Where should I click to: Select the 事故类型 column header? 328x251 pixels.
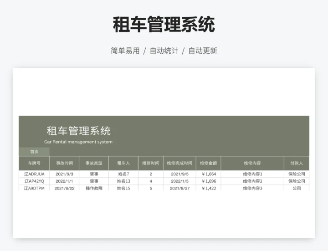click(x=94, y=163)
